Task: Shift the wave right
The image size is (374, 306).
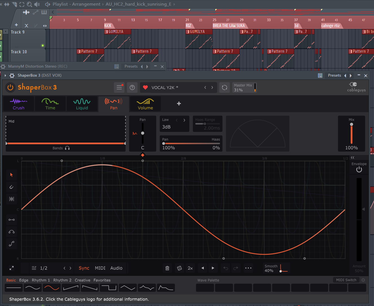Action: (213, 268)
